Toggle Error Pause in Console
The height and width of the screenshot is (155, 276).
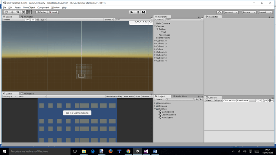point(243,100)
